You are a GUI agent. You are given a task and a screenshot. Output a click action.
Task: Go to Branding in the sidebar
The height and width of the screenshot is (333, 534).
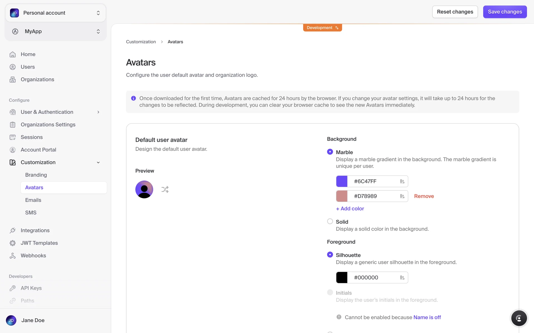click(36, 175)
